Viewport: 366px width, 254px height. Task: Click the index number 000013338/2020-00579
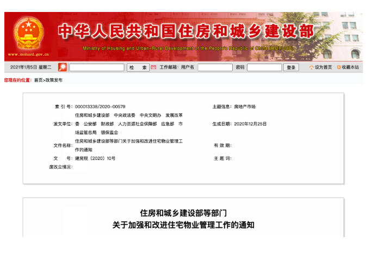pos(100,107)
